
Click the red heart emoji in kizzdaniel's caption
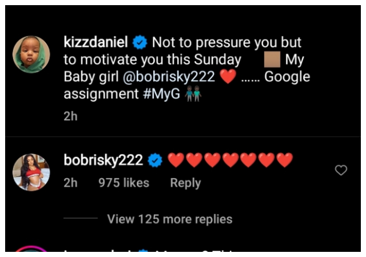(228, 77)
